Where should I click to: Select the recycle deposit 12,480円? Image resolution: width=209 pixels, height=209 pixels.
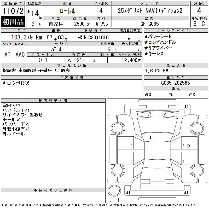[x=131, y=60]
